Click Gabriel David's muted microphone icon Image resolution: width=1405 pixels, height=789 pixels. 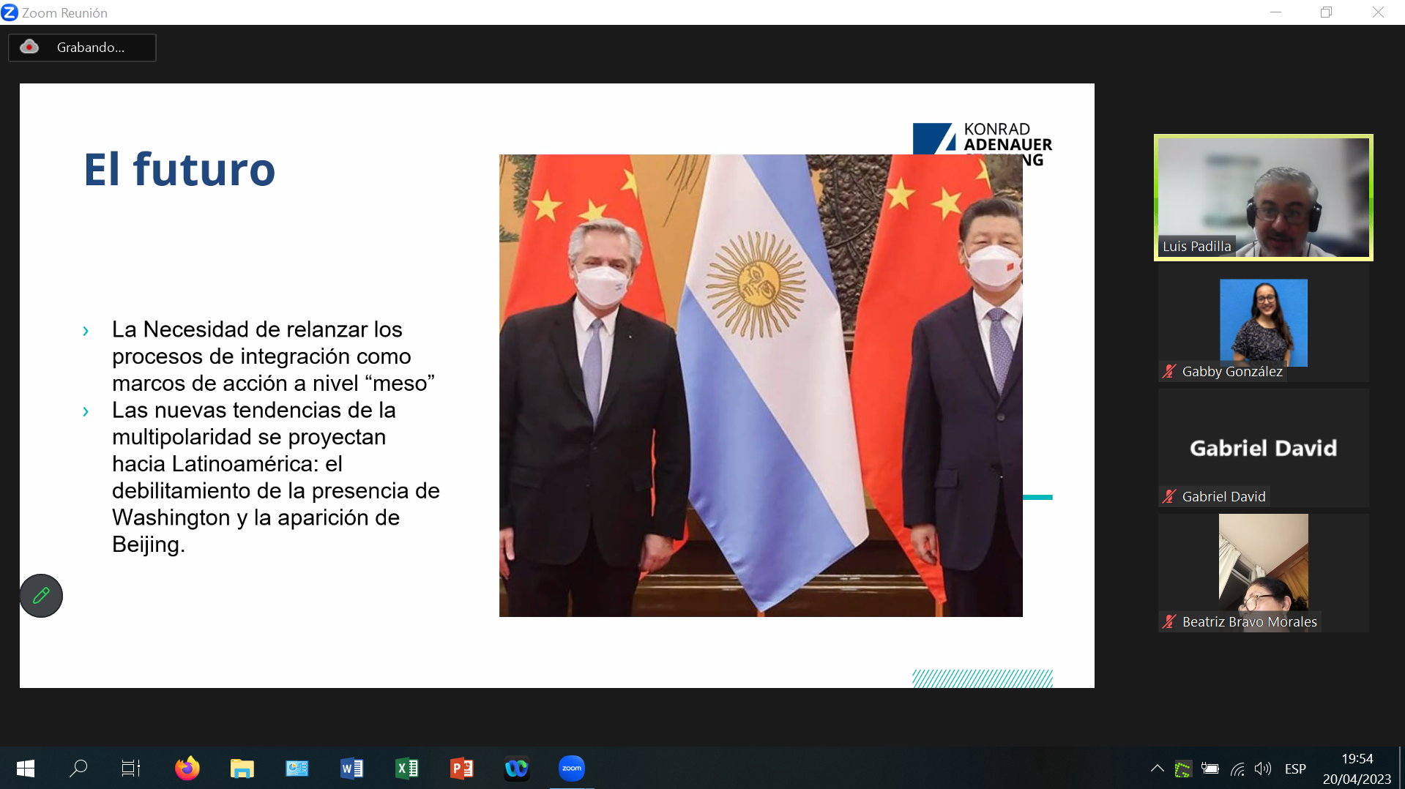coord(1169,497)
